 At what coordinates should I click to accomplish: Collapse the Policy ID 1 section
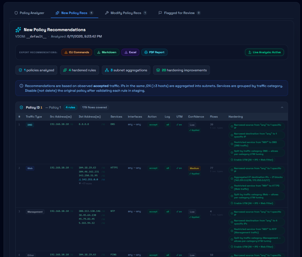click(x=282, y=107)
